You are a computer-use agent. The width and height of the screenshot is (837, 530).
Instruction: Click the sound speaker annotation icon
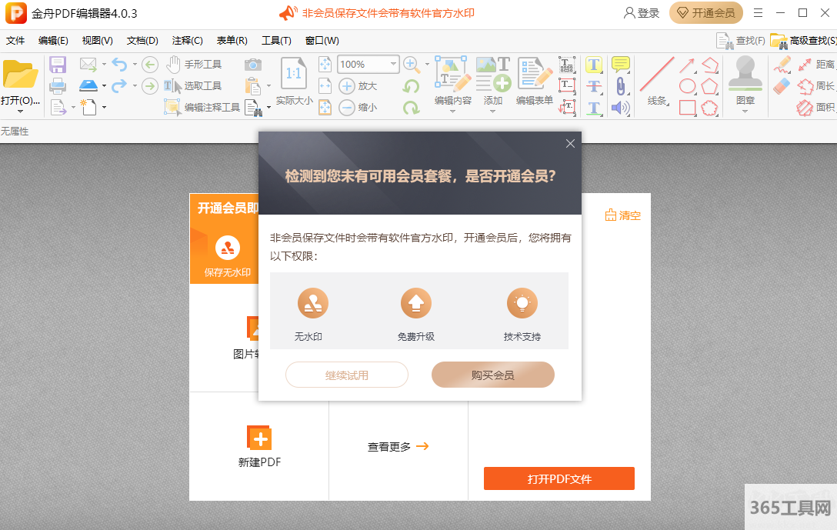620,108
